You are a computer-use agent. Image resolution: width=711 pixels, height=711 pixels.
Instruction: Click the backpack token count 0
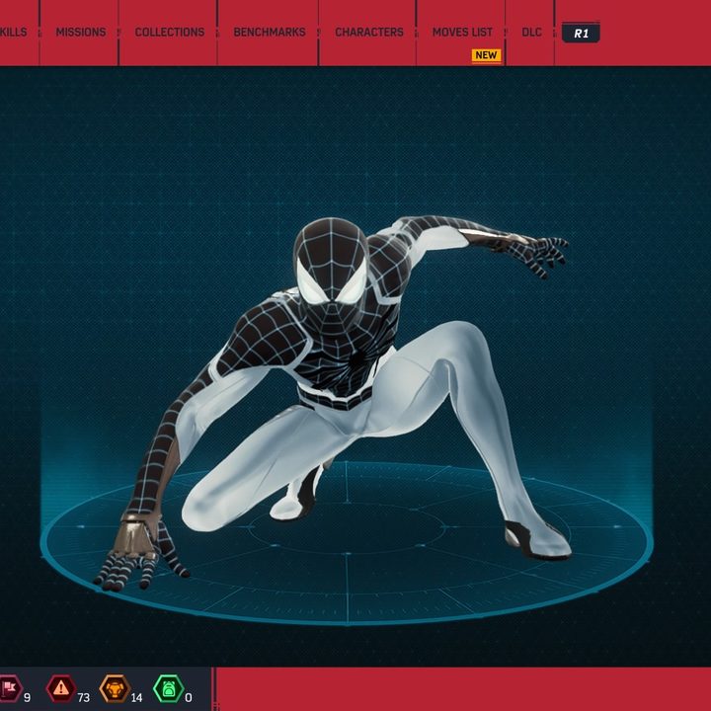pyautogui.click(x=189, y=697)
